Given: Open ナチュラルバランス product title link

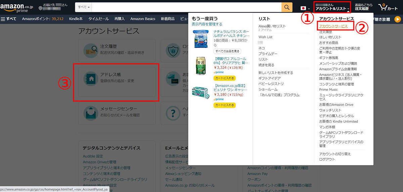Looking at the screenshot, I should click(231, 33).
